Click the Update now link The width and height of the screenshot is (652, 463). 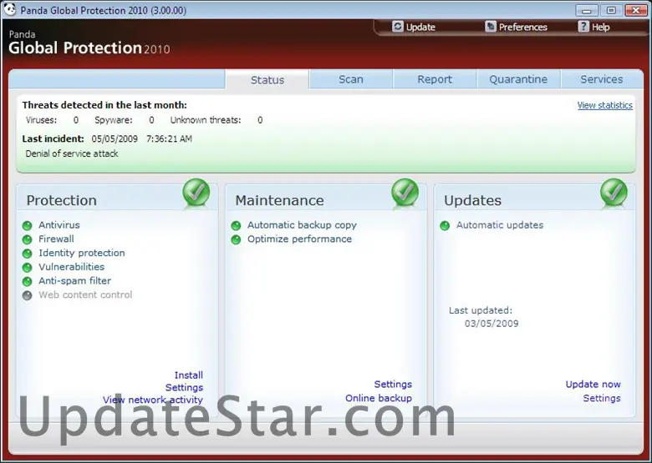tap(593, 385)
